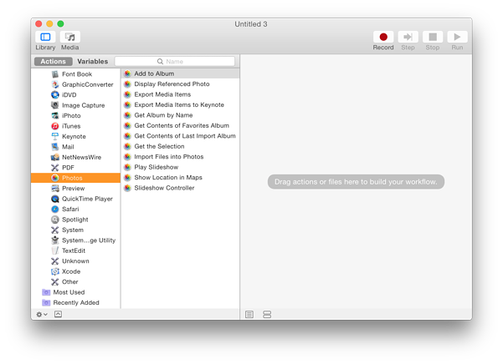Minimize the window with the yellow button
The image size is (503, 364).
[49, 24]
